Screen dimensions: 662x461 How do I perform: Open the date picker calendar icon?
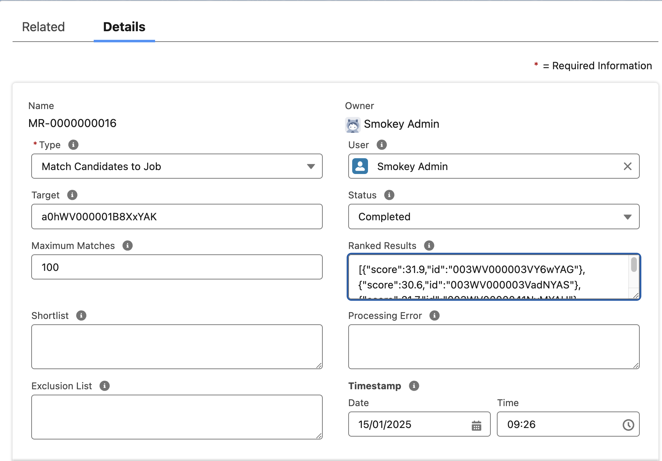[476, 425]
